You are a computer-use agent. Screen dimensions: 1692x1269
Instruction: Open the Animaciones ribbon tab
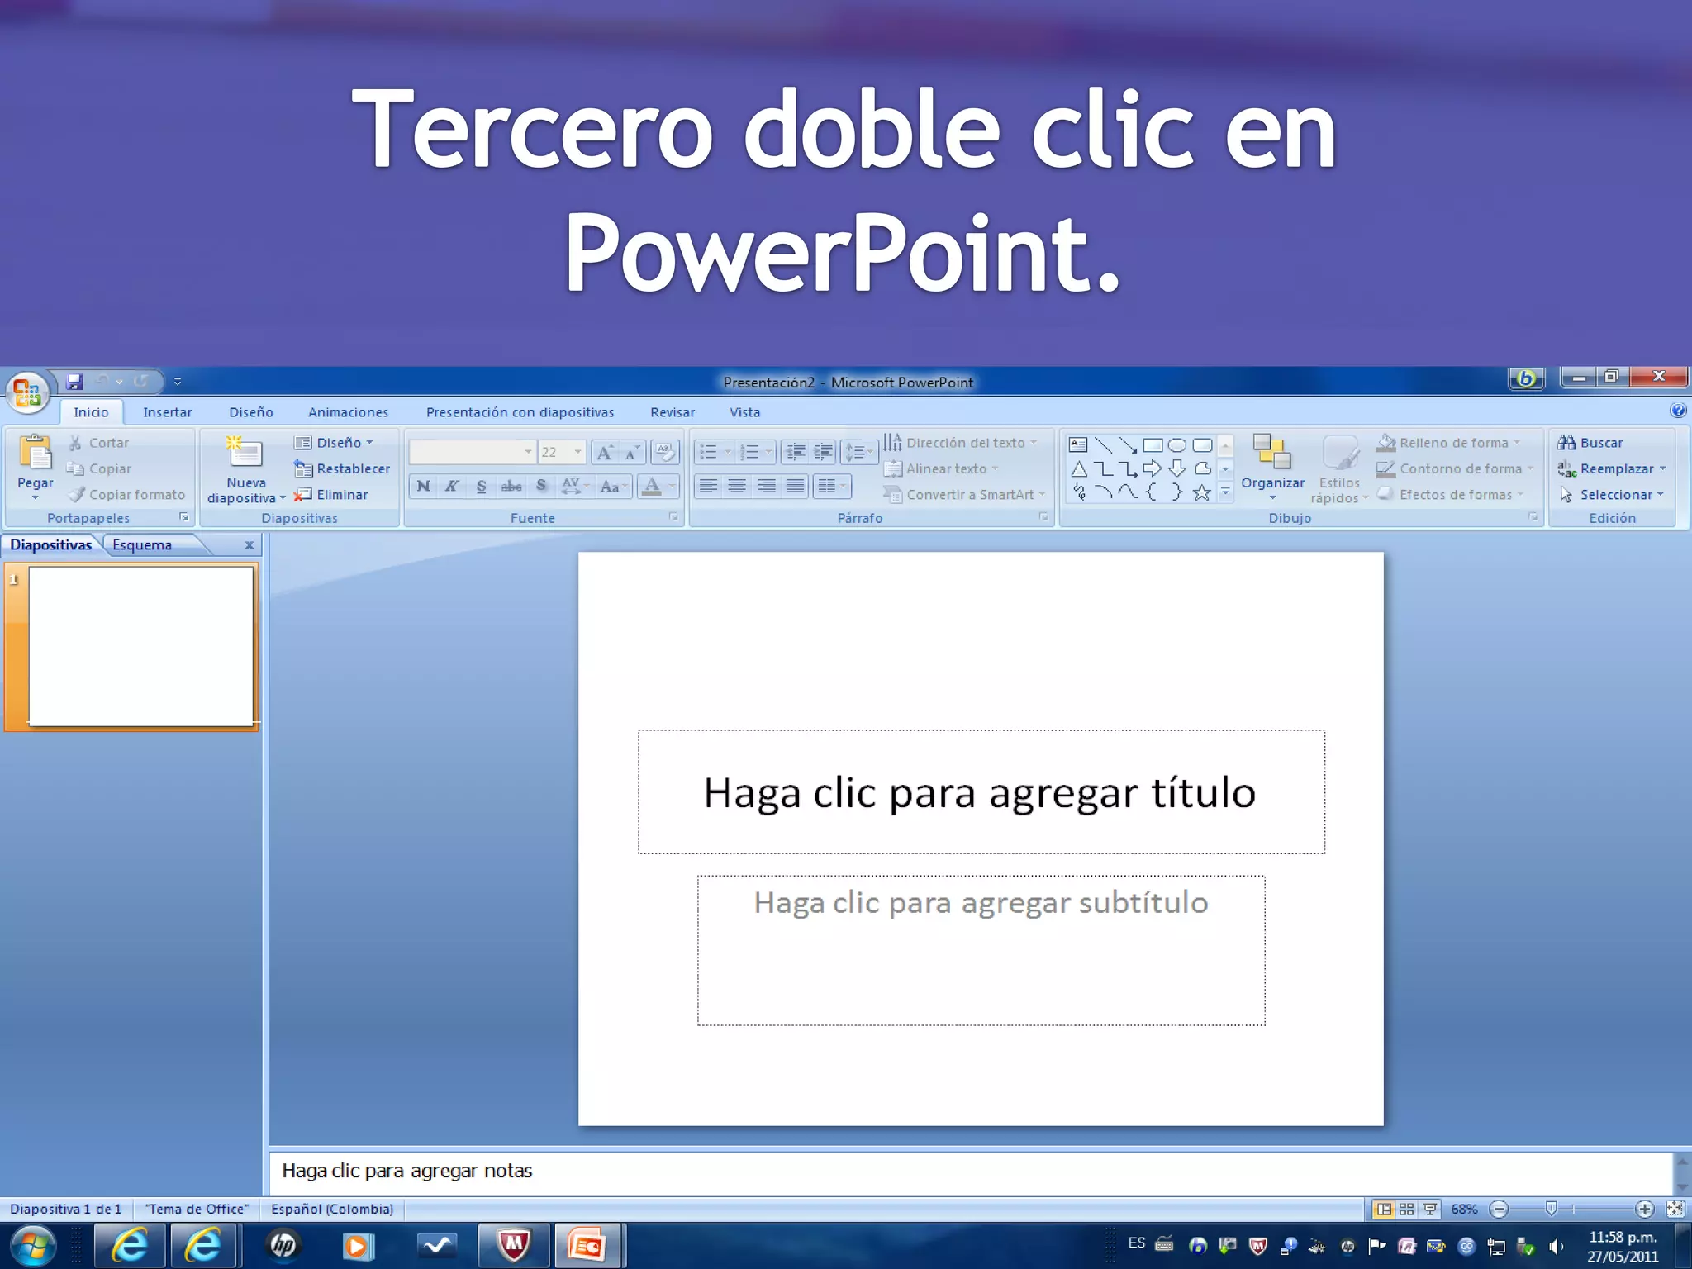coord(348,411)
